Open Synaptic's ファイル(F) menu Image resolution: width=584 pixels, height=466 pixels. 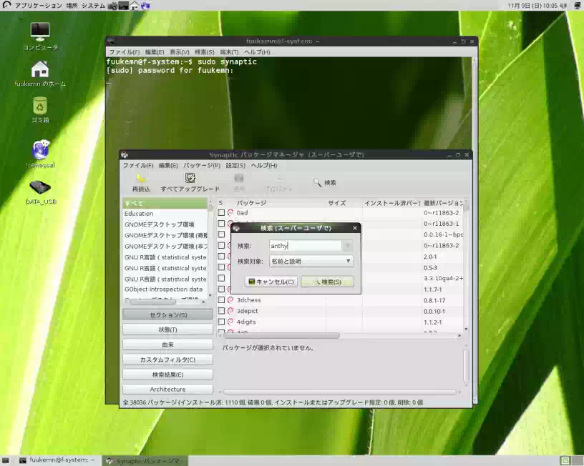click(138, 166)
